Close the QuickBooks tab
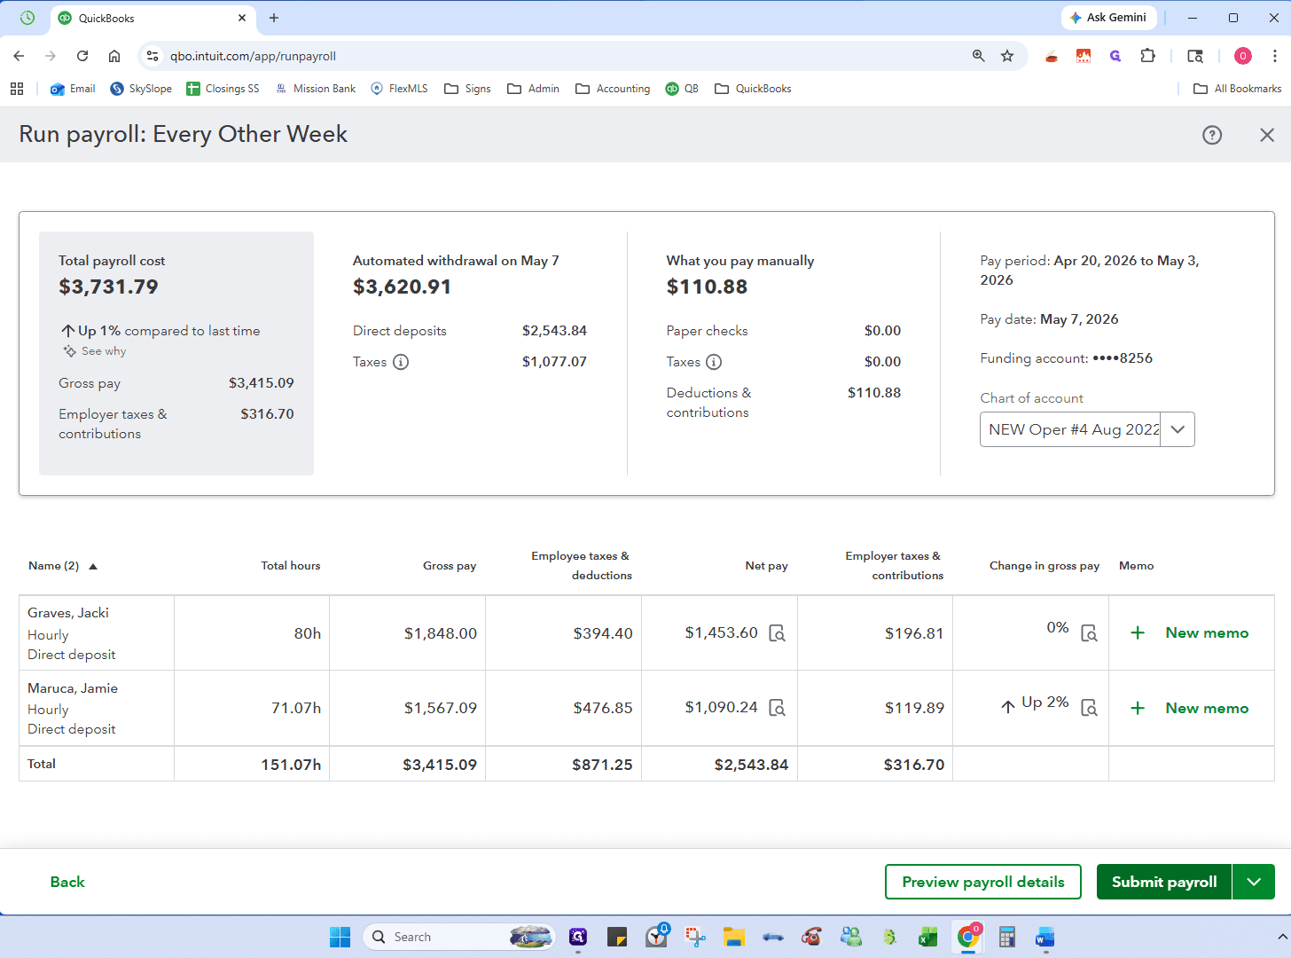Screen dimensions: 1291x958 (x=242, y=18)
